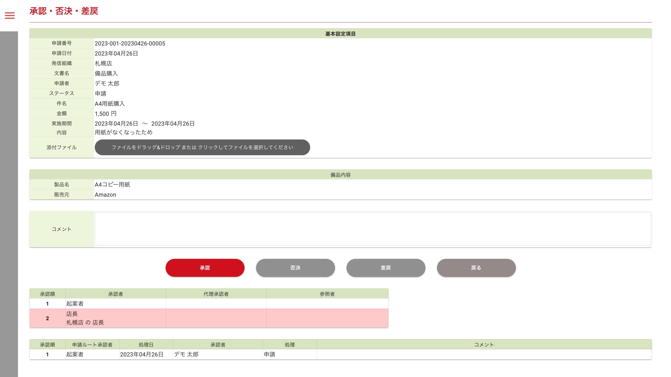This screenshot has width=671, height=377.
Task: Focus the コメント comment text area
Action: (x=372, y=228)
